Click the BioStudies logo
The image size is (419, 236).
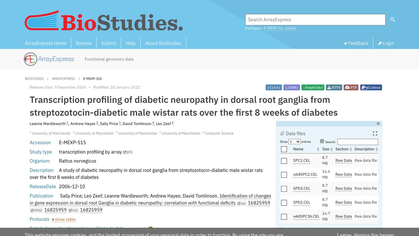tap(104, 21)
